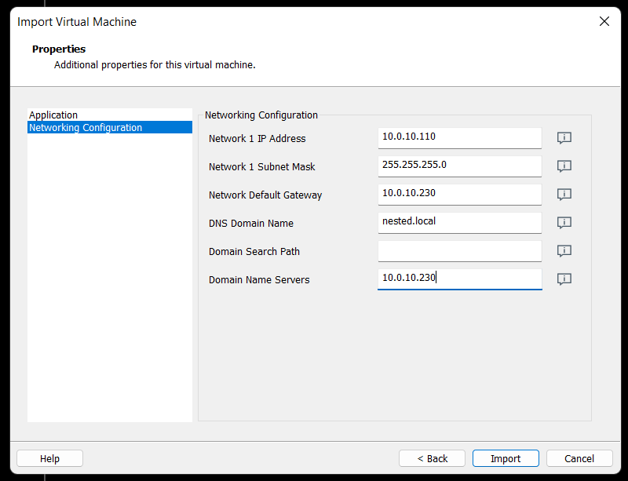Click the empty Domain Search Path field
This screenshot has height=481, width=628.
tap(459, 250)
